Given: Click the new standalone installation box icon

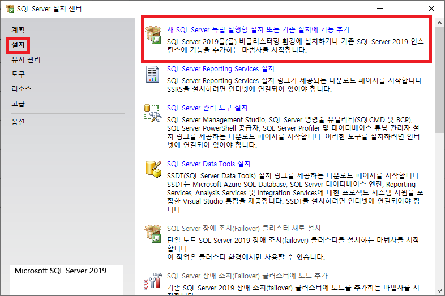Looking at the screenshot, I should click(153, 35).
